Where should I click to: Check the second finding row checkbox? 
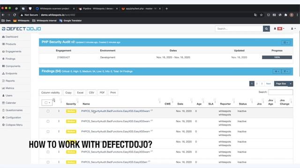(x=48, y=121)
